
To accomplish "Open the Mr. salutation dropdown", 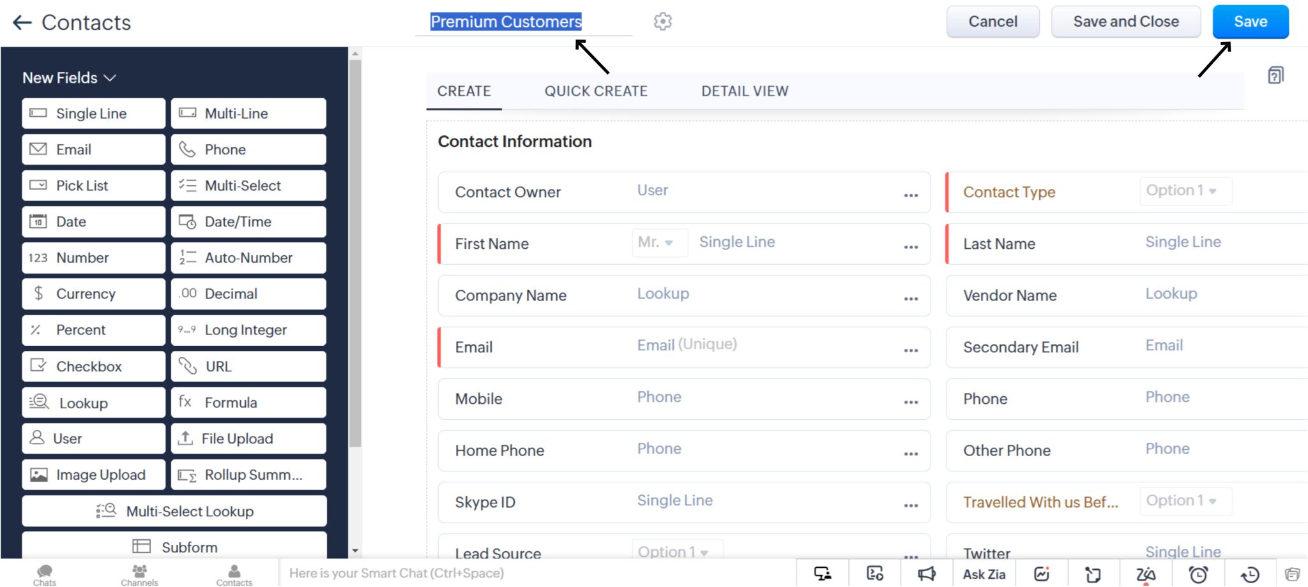I will (x=660, y=242).
